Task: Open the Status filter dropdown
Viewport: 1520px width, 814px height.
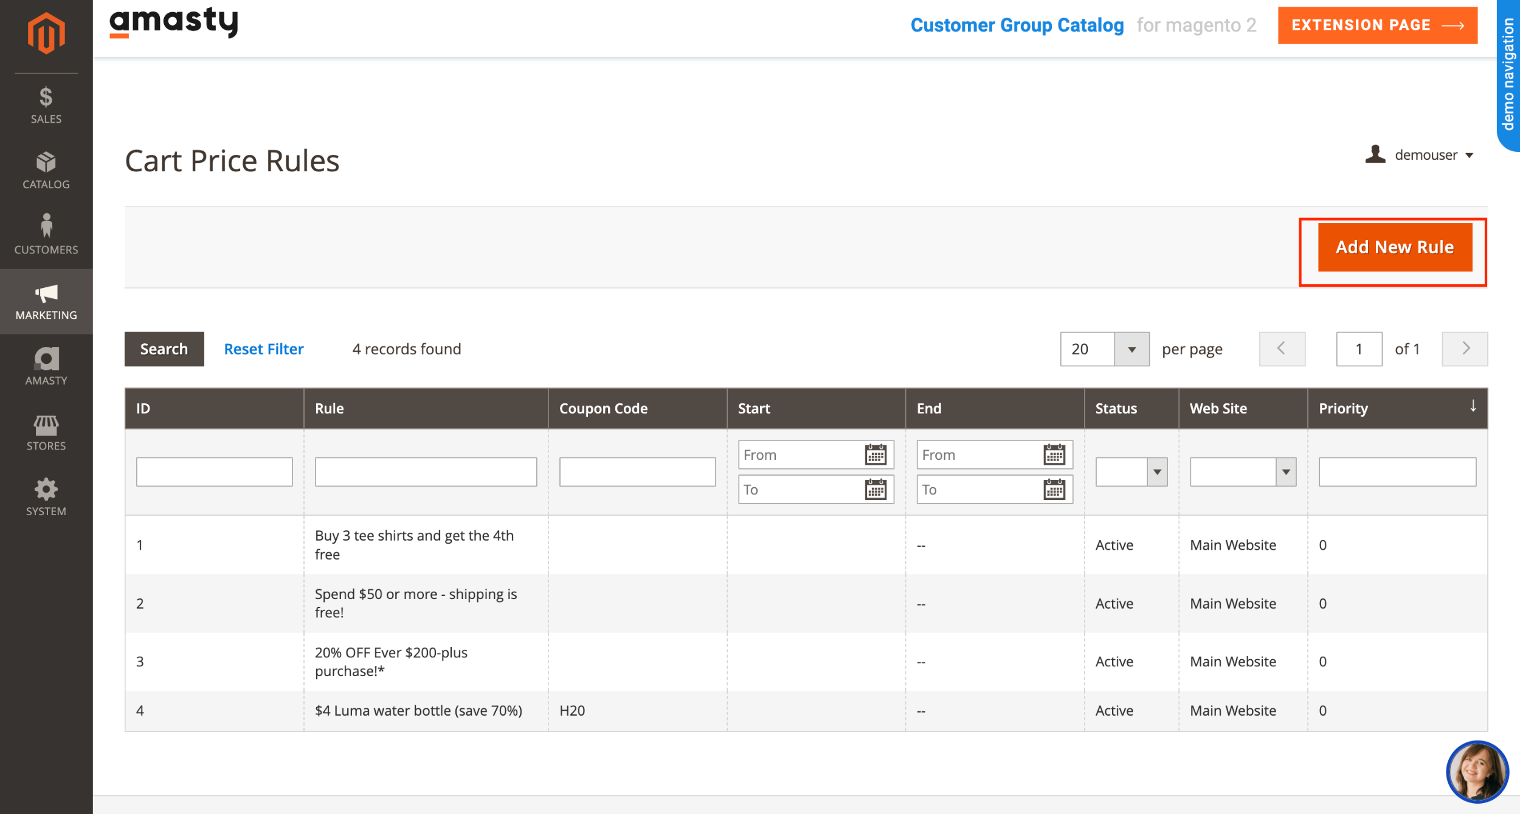Action: click(x=1156, y=472)
